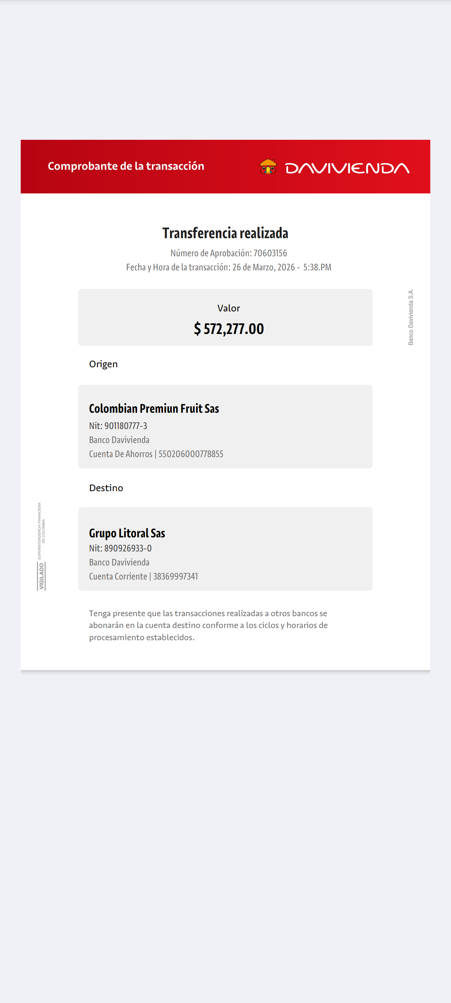The width and height of the screenshot is (451, 1003).
Task: Click the Valor label above the amount
Action: 229,308
